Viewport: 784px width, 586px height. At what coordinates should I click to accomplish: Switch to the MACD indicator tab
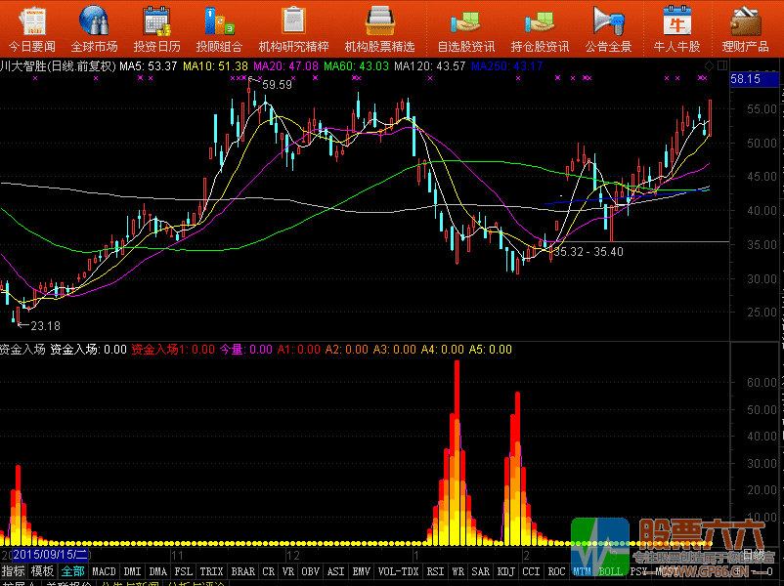point(104,571)
